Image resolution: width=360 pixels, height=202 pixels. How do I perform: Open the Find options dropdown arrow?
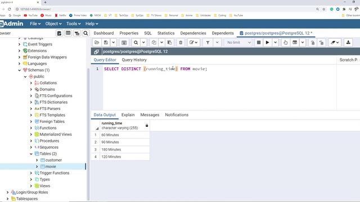coord(143,43)
